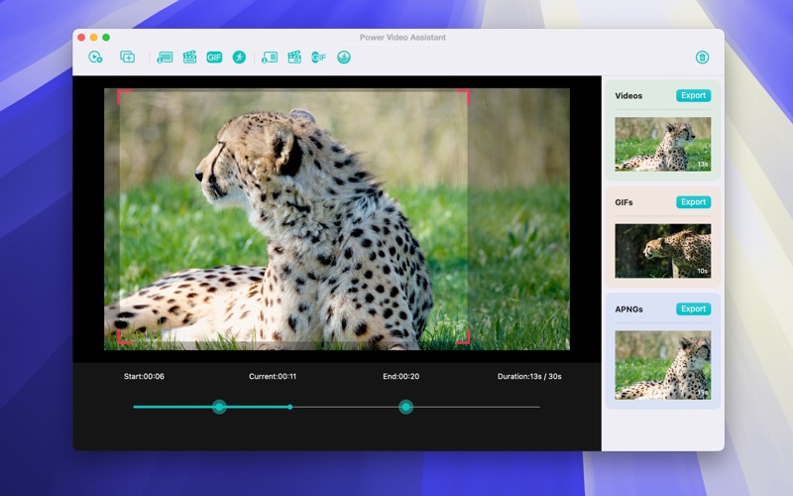Click the trash icon to delete
This screenshot has width=793, height=496.
[702, 58]
